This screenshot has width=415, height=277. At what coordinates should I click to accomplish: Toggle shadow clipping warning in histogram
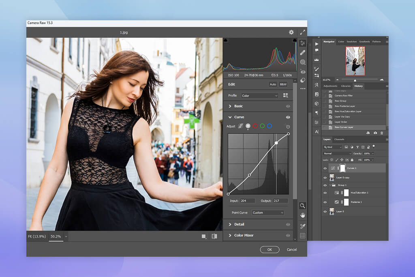[x=226, y=40]
